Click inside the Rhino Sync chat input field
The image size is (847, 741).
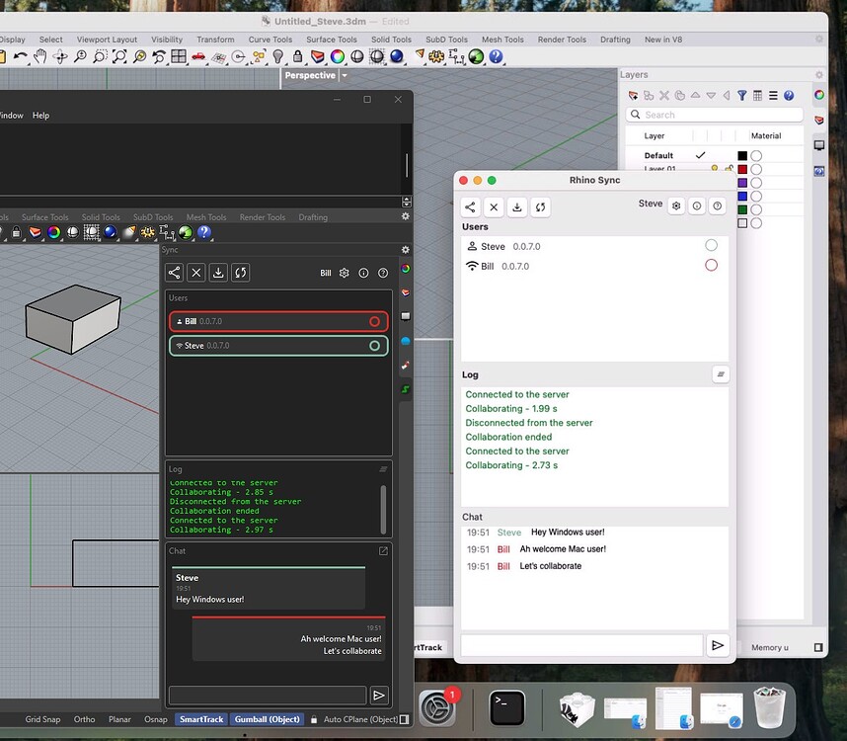coord(582,645)
